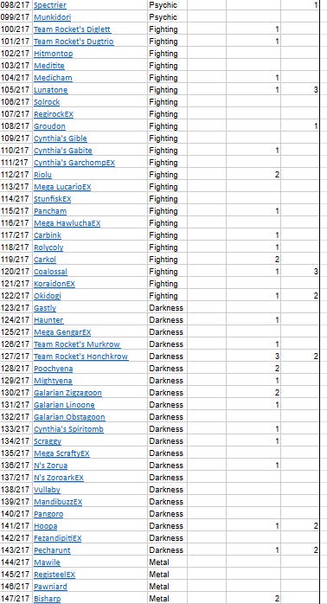Screen dimensions: 327x604
Task: Open the Team Rocket's Honchkrow link
Action: tap(80, 357)
